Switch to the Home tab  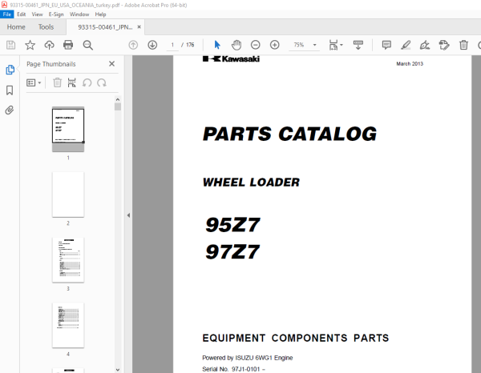point(16,27)
